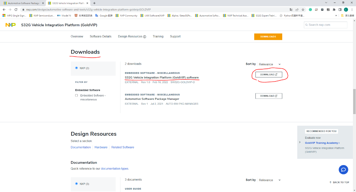Open the GoldVIP Training Academy link

pos(322,143)
